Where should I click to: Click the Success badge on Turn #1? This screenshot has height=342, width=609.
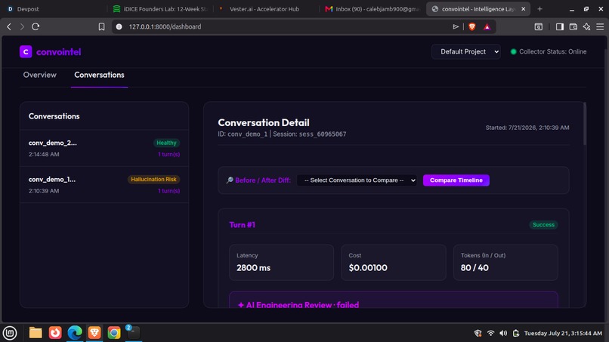point(543,225)
